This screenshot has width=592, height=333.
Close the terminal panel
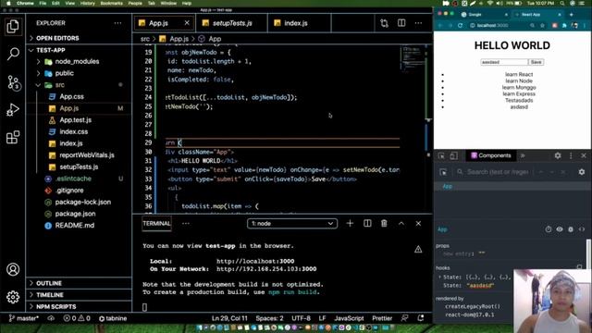(418, 224)
